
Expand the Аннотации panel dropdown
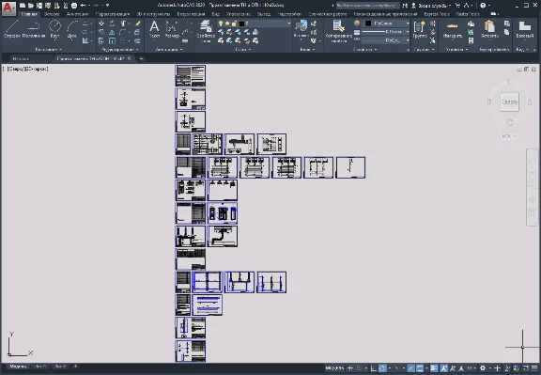169,50
